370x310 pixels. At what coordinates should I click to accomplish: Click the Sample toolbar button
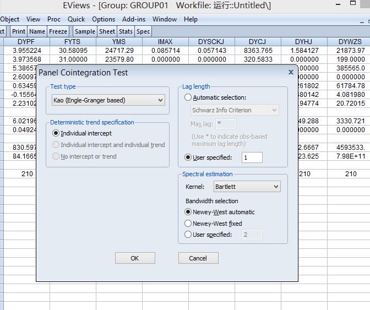click(85, 31)
